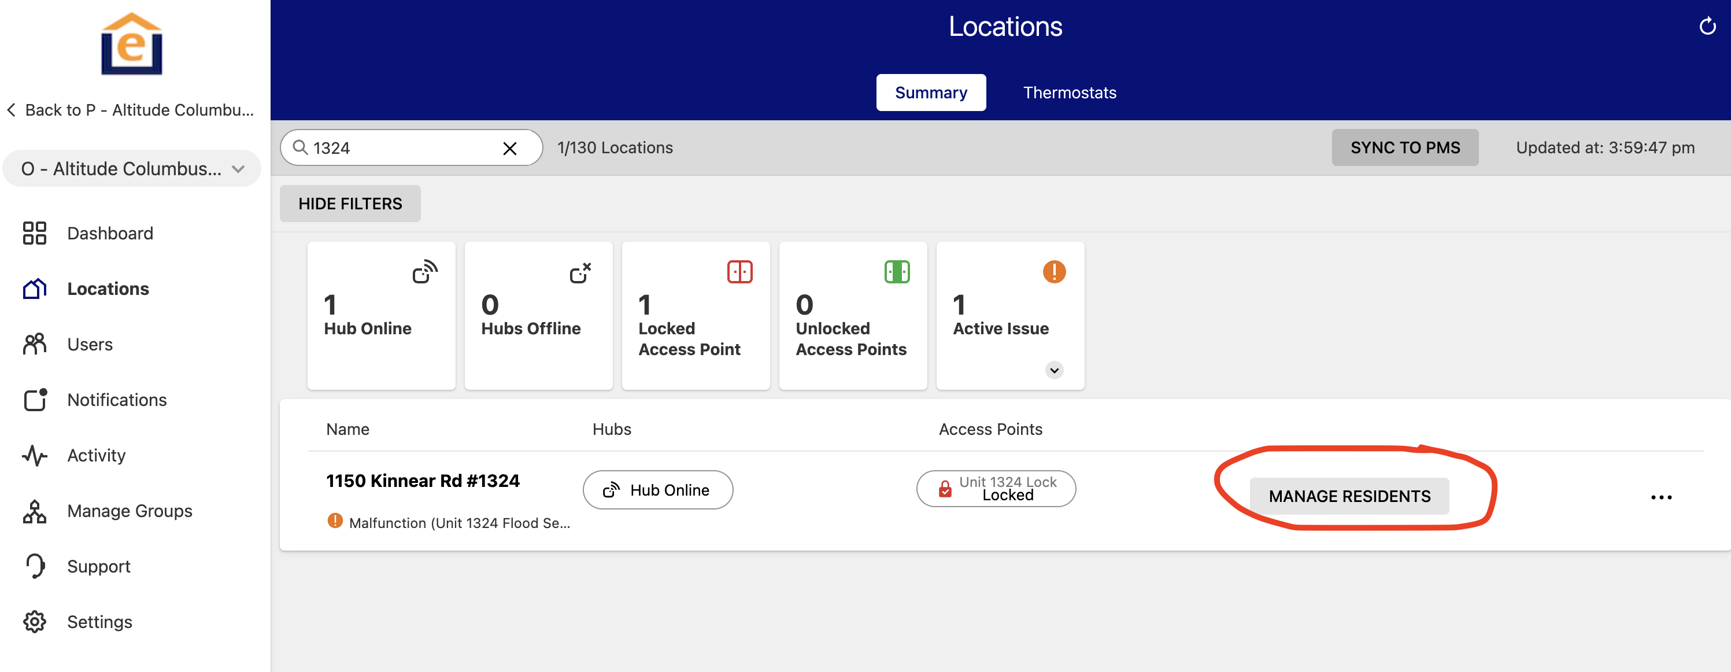The image size is (1731, 672).
Task: Click the HIDE FILTERS button
Action: pyautogui.click(x=350, y=204)
